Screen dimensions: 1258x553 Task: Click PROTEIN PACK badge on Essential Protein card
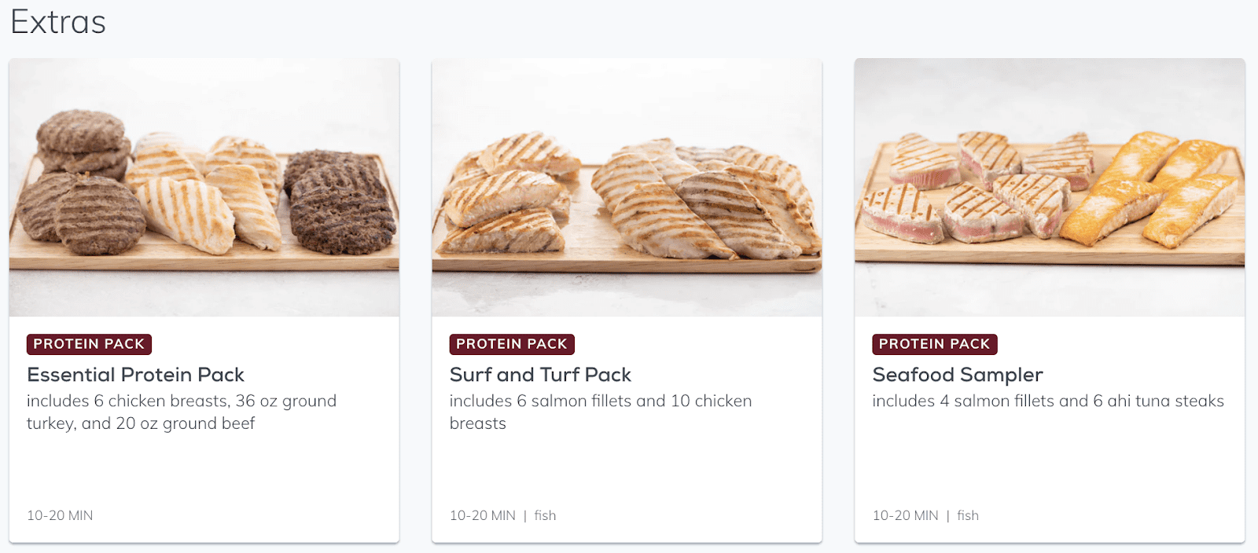[x=89, y=344]
